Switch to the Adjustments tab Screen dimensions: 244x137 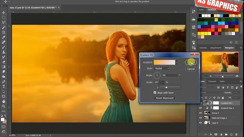point(216,48)
